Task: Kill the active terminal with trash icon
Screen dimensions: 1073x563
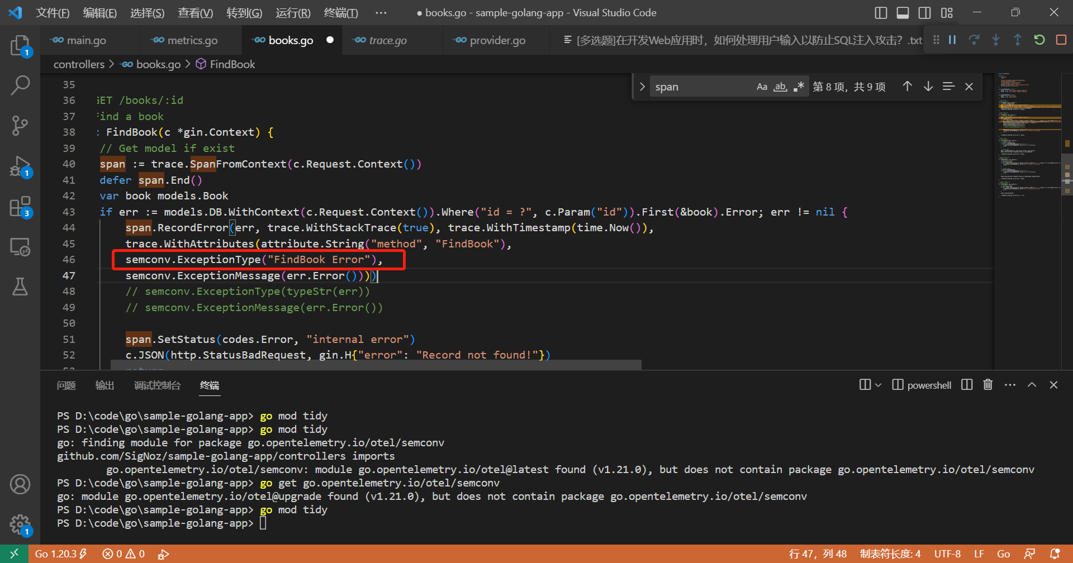Action: 987,384
